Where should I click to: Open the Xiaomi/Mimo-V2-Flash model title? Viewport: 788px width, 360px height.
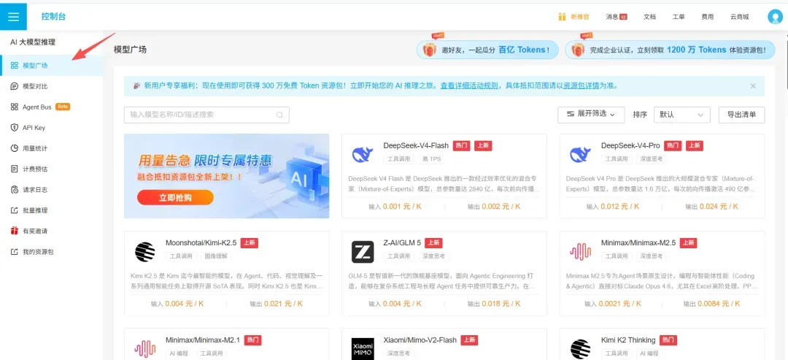point(420,340)
